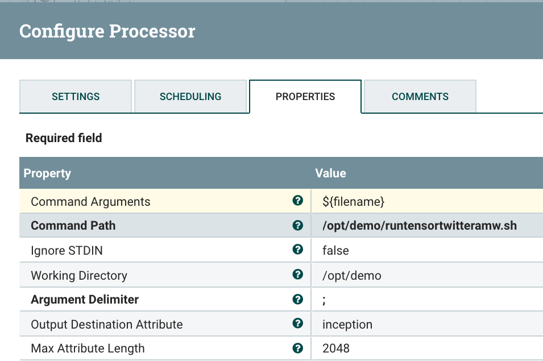Open help for Argument Delimiter property
The height and width of the screenshot is (361, 543).
point(298,300)
